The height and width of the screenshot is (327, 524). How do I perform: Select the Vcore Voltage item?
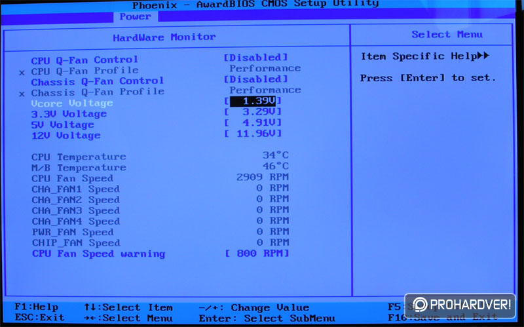tap(72, 104)
